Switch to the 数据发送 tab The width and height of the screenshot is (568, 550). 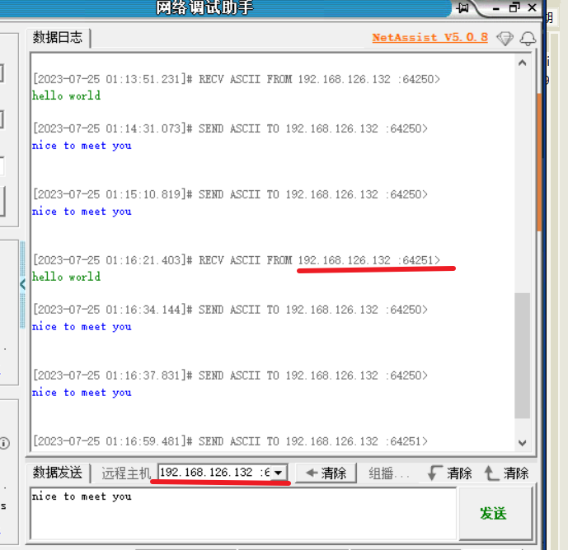pos(58,473)
